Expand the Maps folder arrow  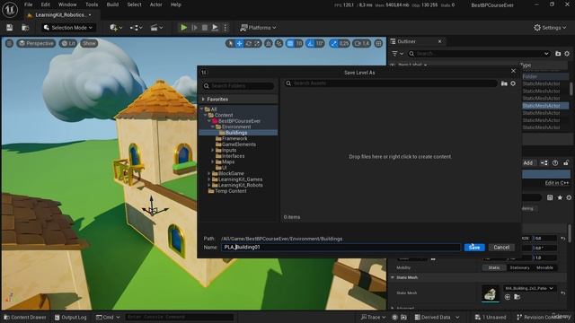click(212, 161)
